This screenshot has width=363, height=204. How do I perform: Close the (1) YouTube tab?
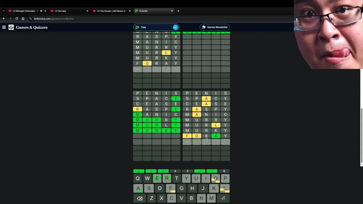(x=87, y=11)
